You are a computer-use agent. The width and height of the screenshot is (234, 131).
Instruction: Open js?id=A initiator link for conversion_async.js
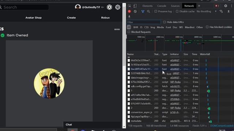[x=175, y=112]
